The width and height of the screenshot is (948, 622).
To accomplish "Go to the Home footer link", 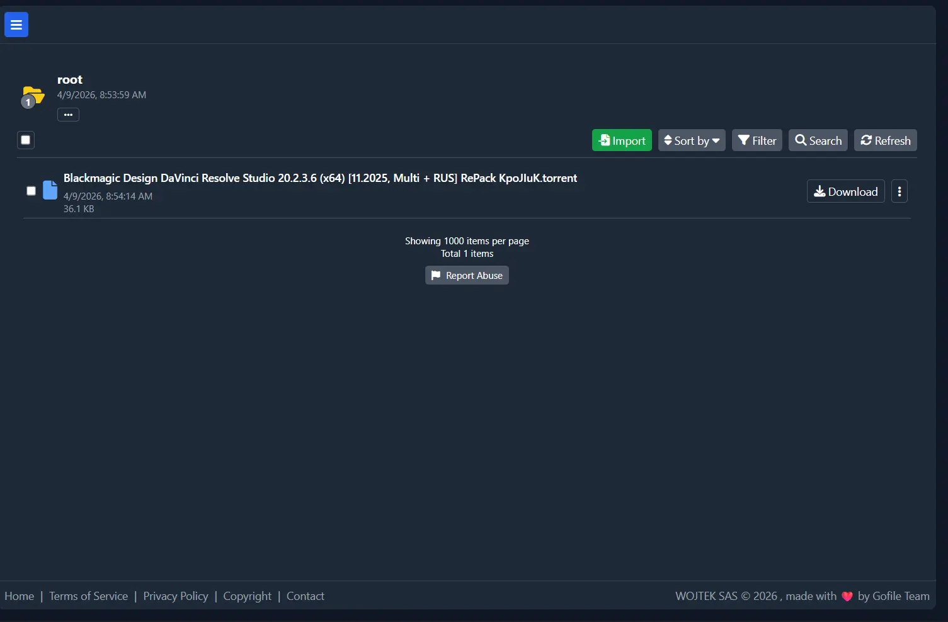I will pos(20,596).
